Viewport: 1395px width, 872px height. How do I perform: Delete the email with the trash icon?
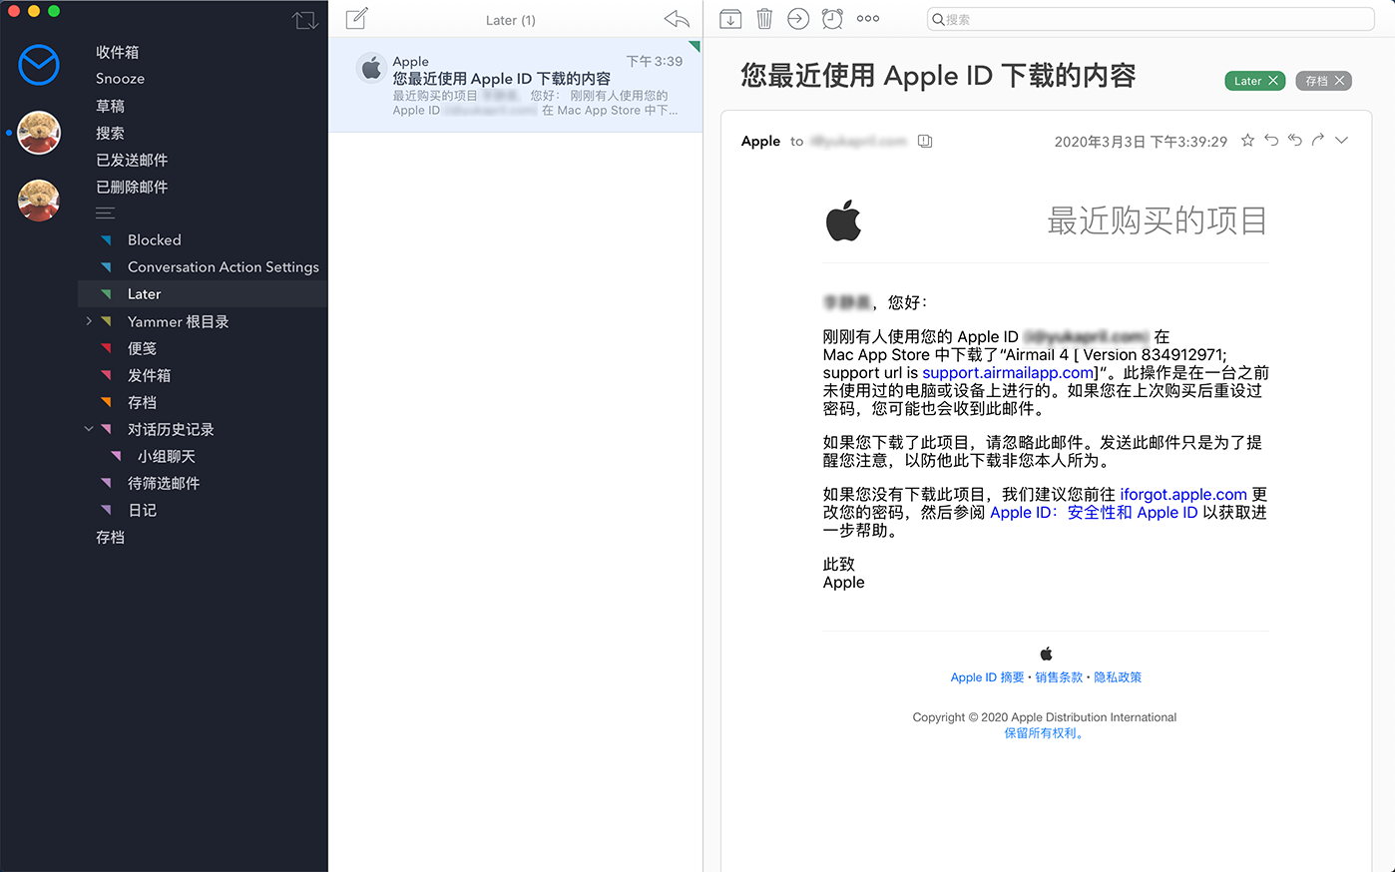click(764, 19)
